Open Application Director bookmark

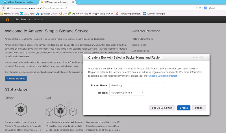47,14
